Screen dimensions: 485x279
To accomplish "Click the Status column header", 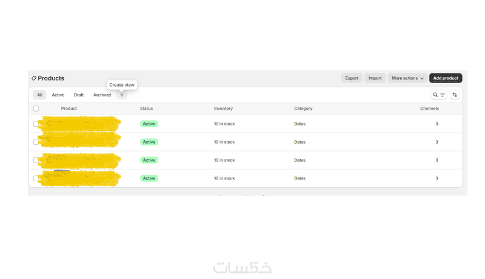I will click(x=146, y=109).
